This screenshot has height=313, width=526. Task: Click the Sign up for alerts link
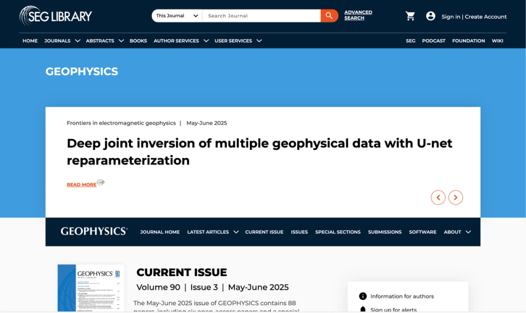[x=393, y=309]
